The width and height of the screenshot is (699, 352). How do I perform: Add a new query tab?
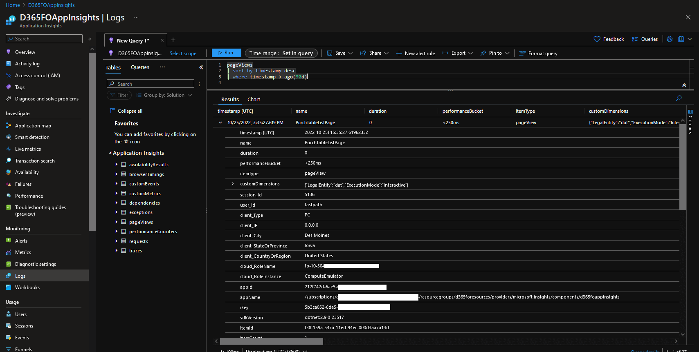click(173, 40)
